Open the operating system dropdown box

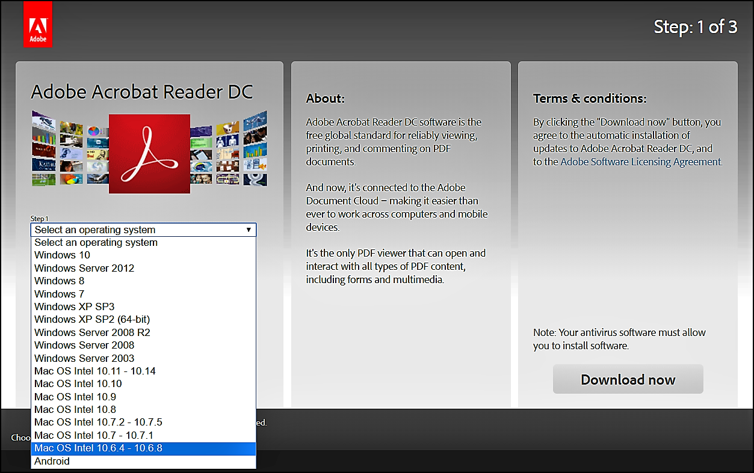143,230
